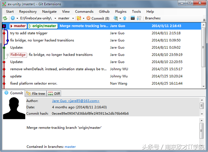Click the Branches: label in toolbar

[x=153, y=18]
